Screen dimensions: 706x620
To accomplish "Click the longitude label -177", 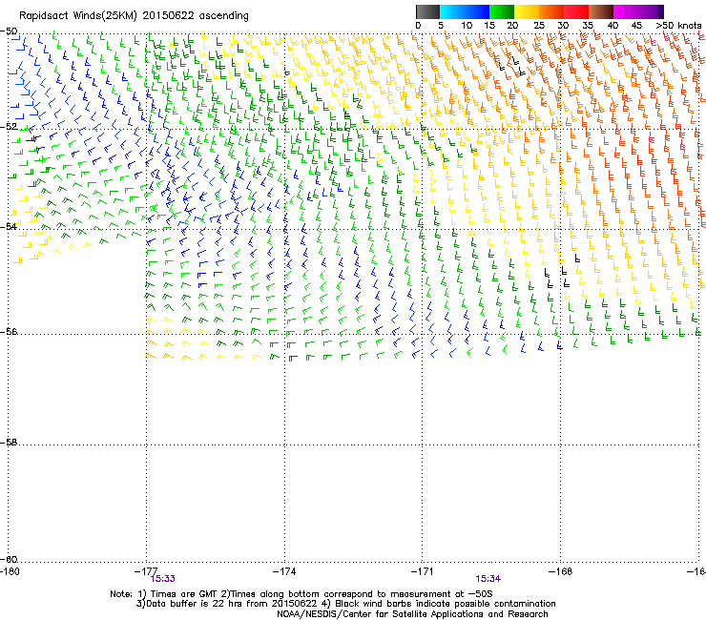I will [x=146, y=571].
